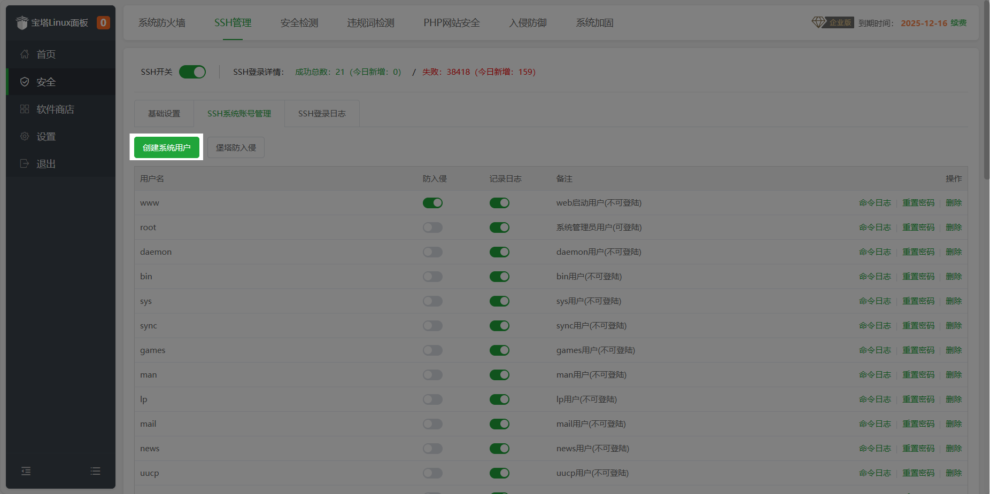This screenshot has width=990, height=494.
Task: Disable intrusion prevention for www user
Action: 432,203
